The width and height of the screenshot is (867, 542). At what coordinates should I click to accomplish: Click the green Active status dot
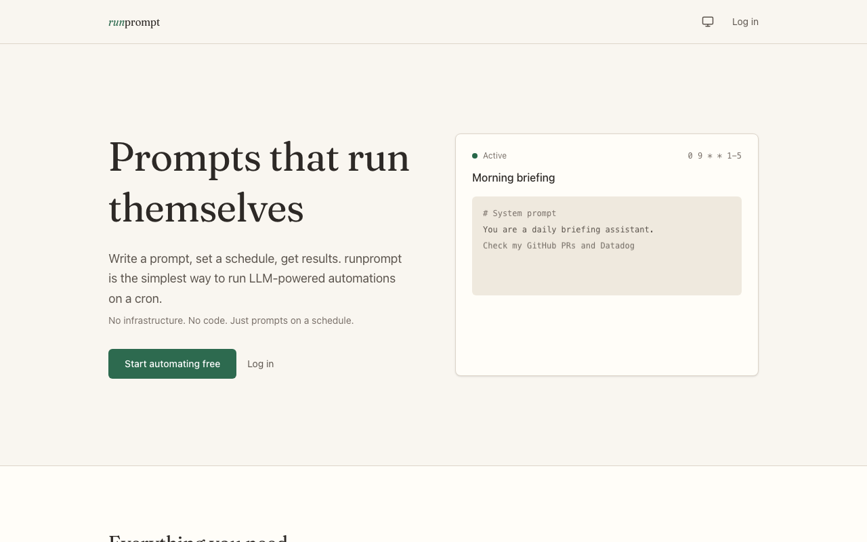475,156
